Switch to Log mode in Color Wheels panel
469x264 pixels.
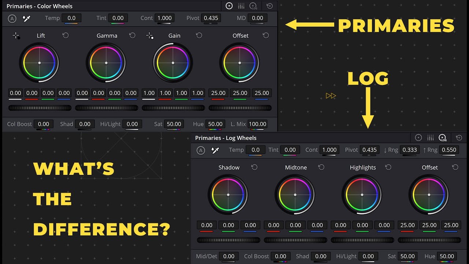pos(253,6)
